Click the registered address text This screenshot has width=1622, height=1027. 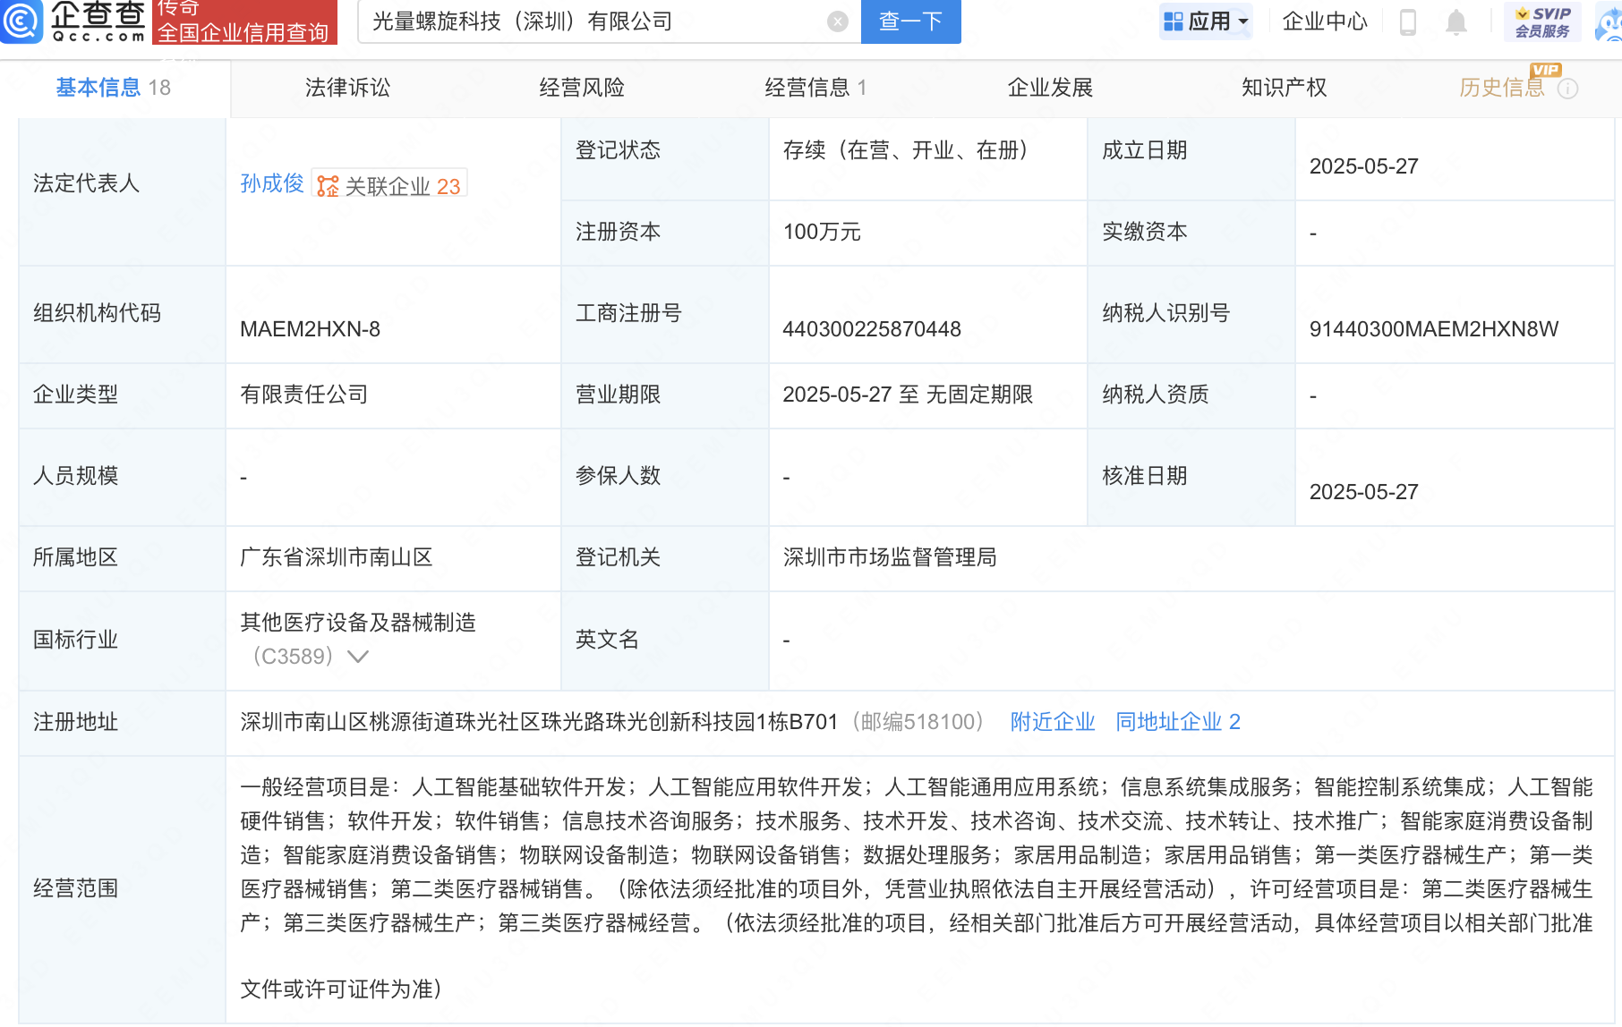(x=539, y=722)
